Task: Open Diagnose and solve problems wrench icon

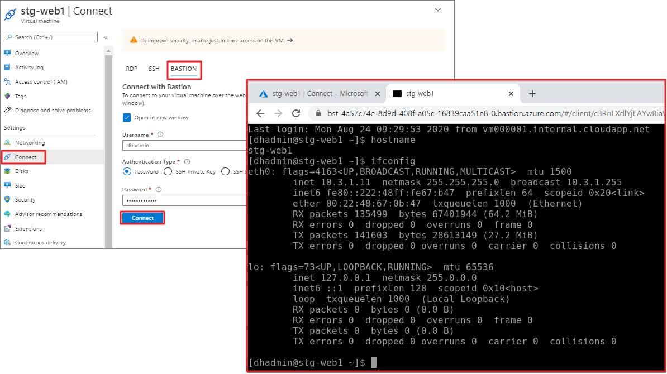Action: tap(7, 110)
